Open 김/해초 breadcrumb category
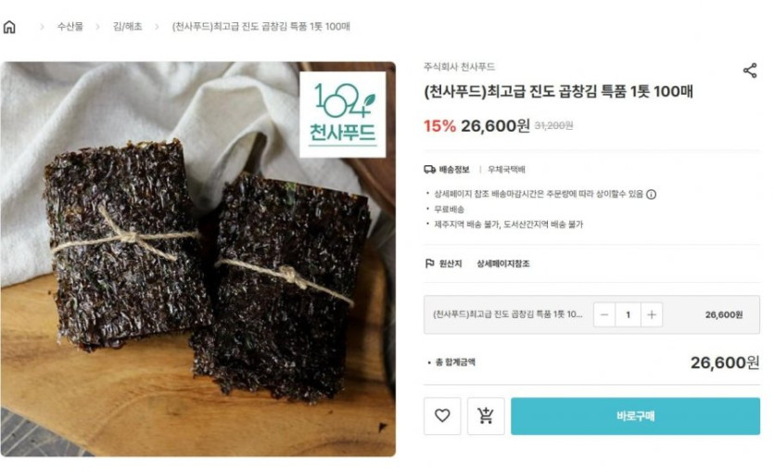 point(127,27)
